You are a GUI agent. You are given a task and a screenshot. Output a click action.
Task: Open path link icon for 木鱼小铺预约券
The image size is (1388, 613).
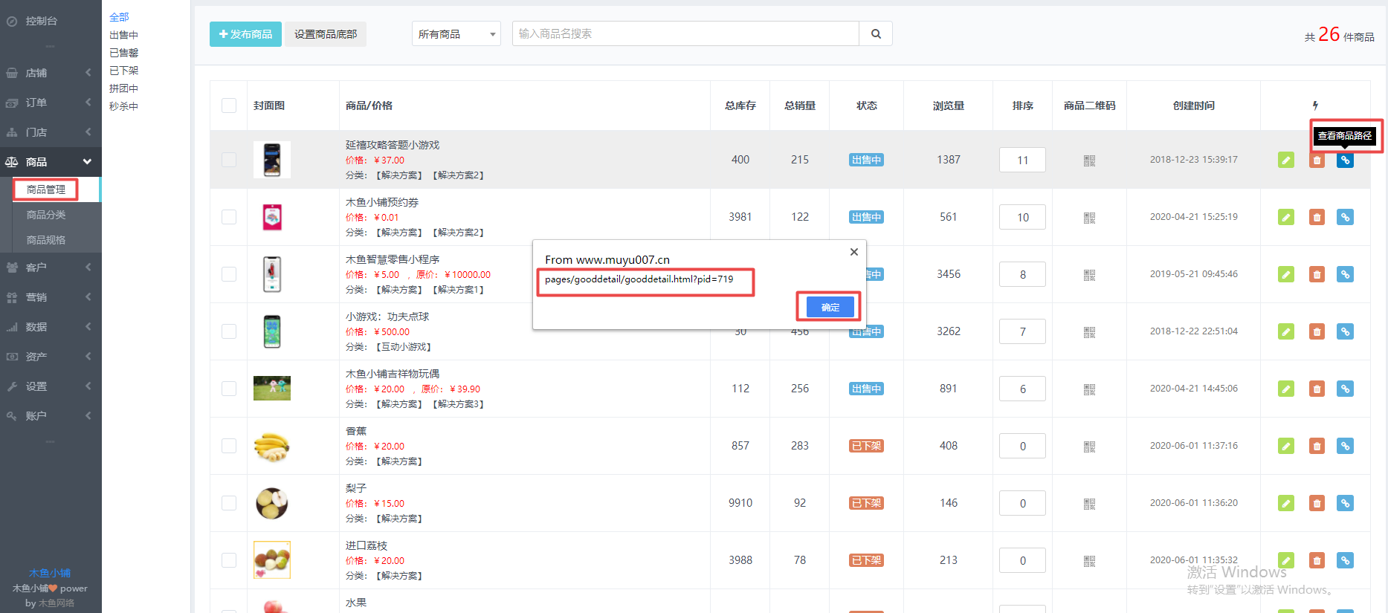1345,217
